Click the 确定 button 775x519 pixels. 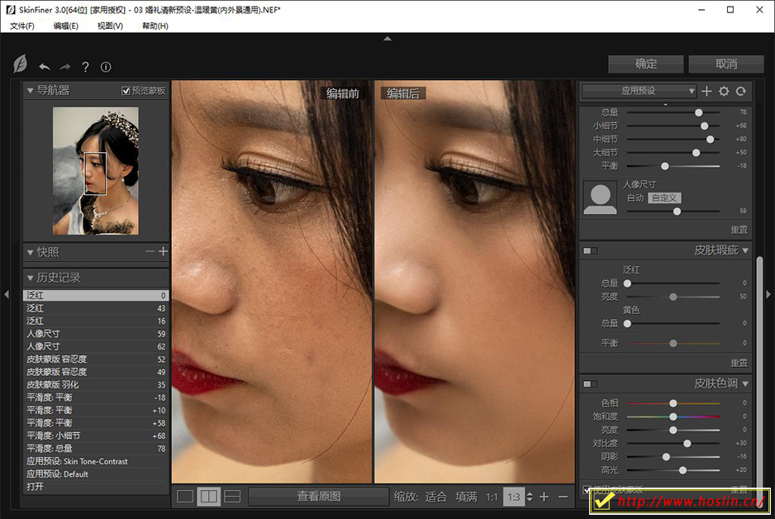coord(646,64)
